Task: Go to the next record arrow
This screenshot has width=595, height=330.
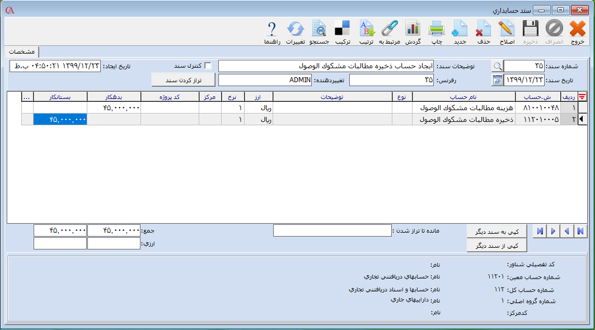Action: tap(552, 232)
